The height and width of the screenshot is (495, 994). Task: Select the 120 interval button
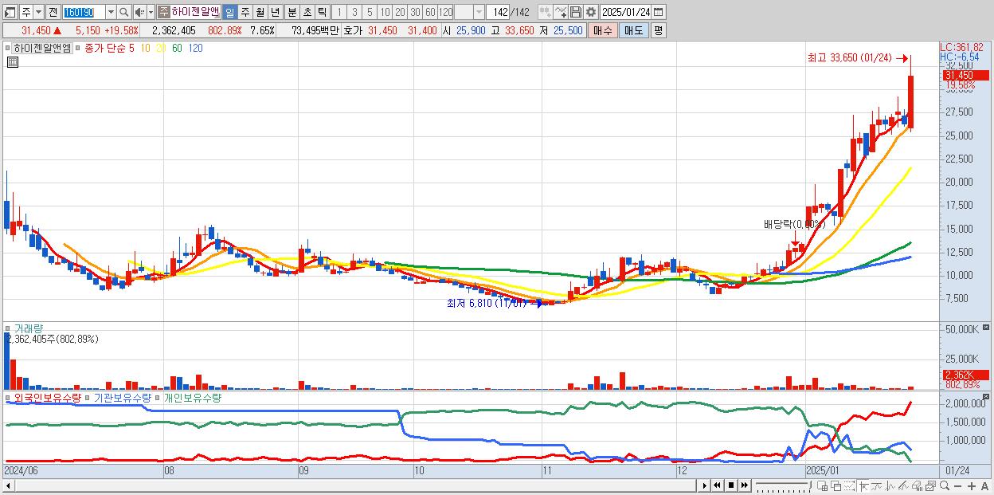(445, 13)
